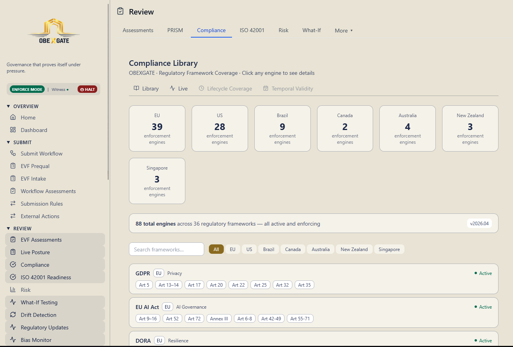Click the Submit Workflow icon
513x347 pixels.
tap(13, 154)
